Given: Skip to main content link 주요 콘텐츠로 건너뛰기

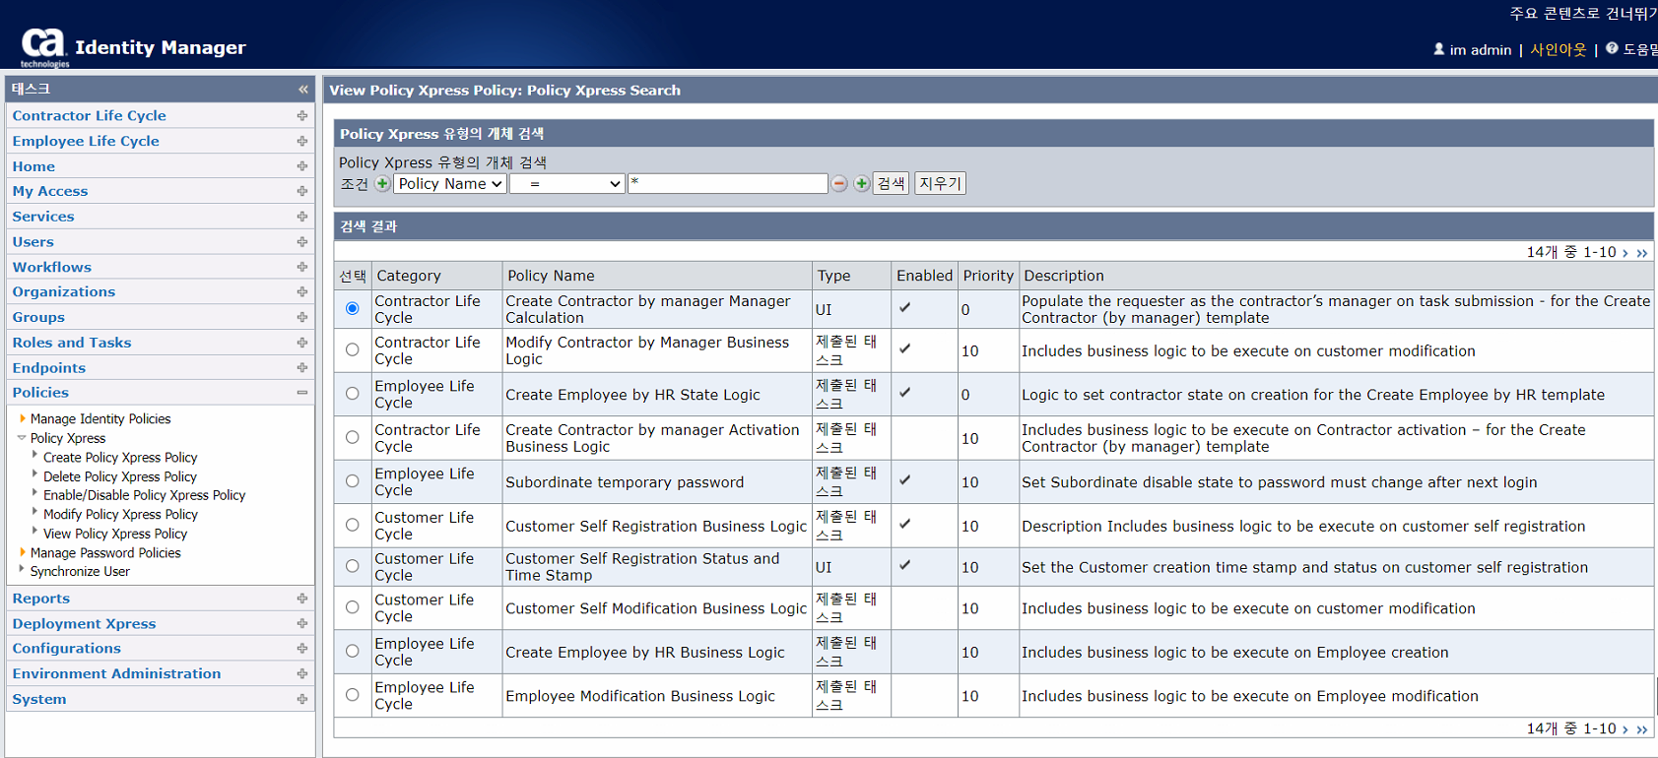Looking at the screenshot, I should 1584,14.
